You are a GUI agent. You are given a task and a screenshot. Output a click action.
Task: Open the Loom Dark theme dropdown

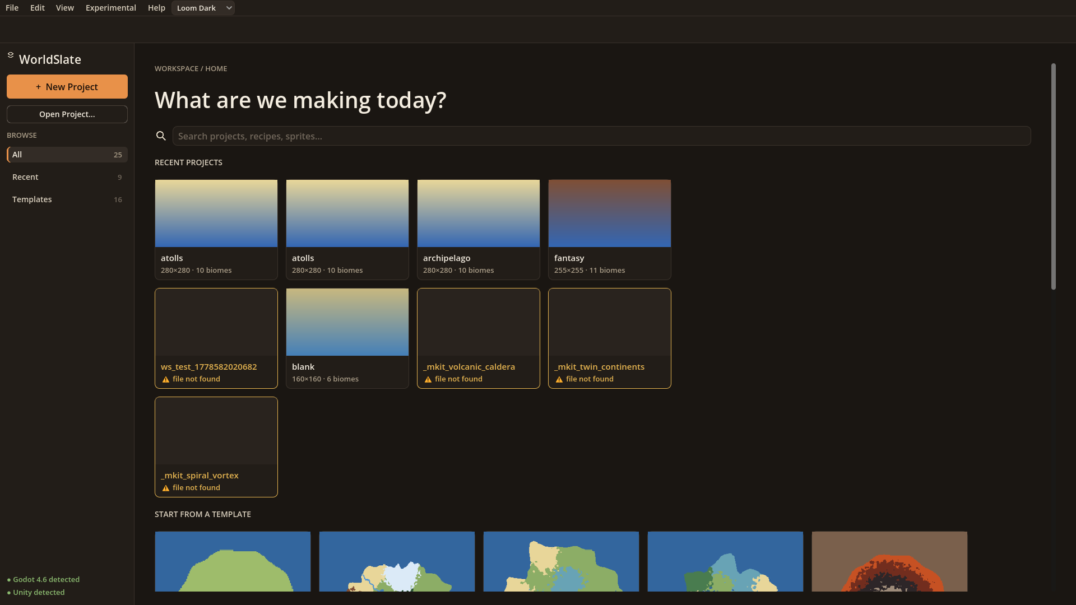(x=203, y=8)
